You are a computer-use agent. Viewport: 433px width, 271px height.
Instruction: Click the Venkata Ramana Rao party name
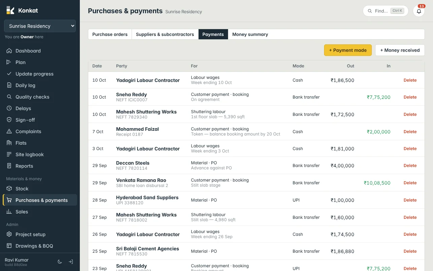(141, 180)
